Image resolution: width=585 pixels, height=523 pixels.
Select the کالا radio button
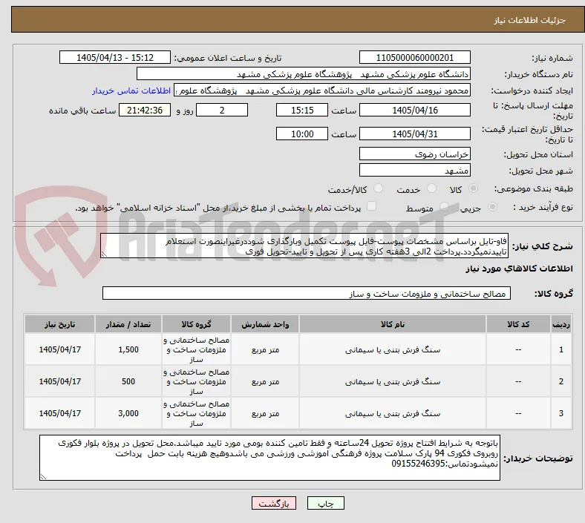tap(473, 188)
